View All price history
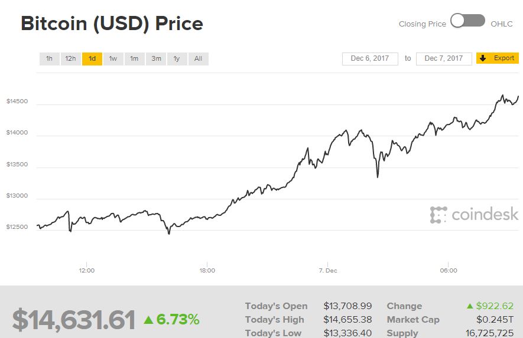 point(198,58)
